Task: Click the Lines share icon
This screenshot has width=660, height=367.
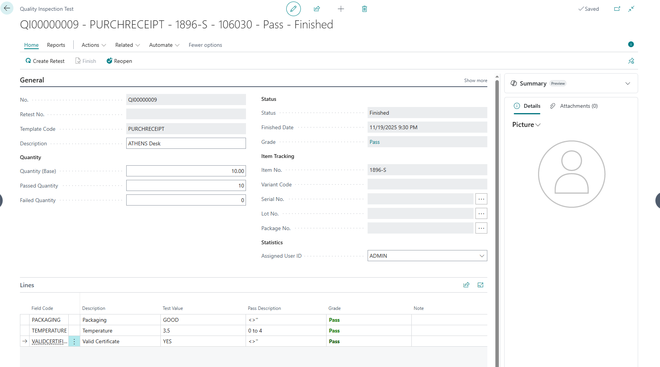Action: (x=466, y=285)
